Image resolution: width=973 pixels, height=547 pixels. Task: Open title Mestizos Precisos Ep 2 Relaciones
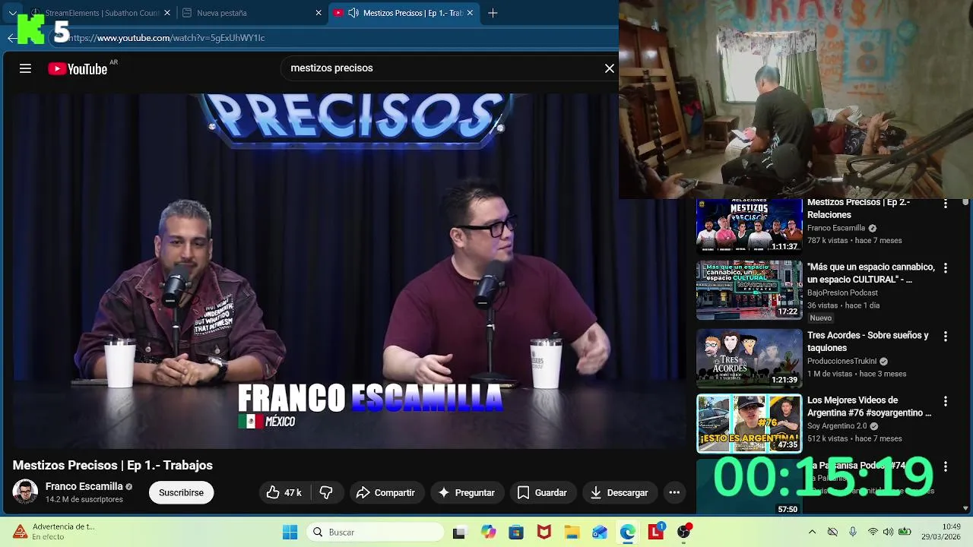click(858, 209)
